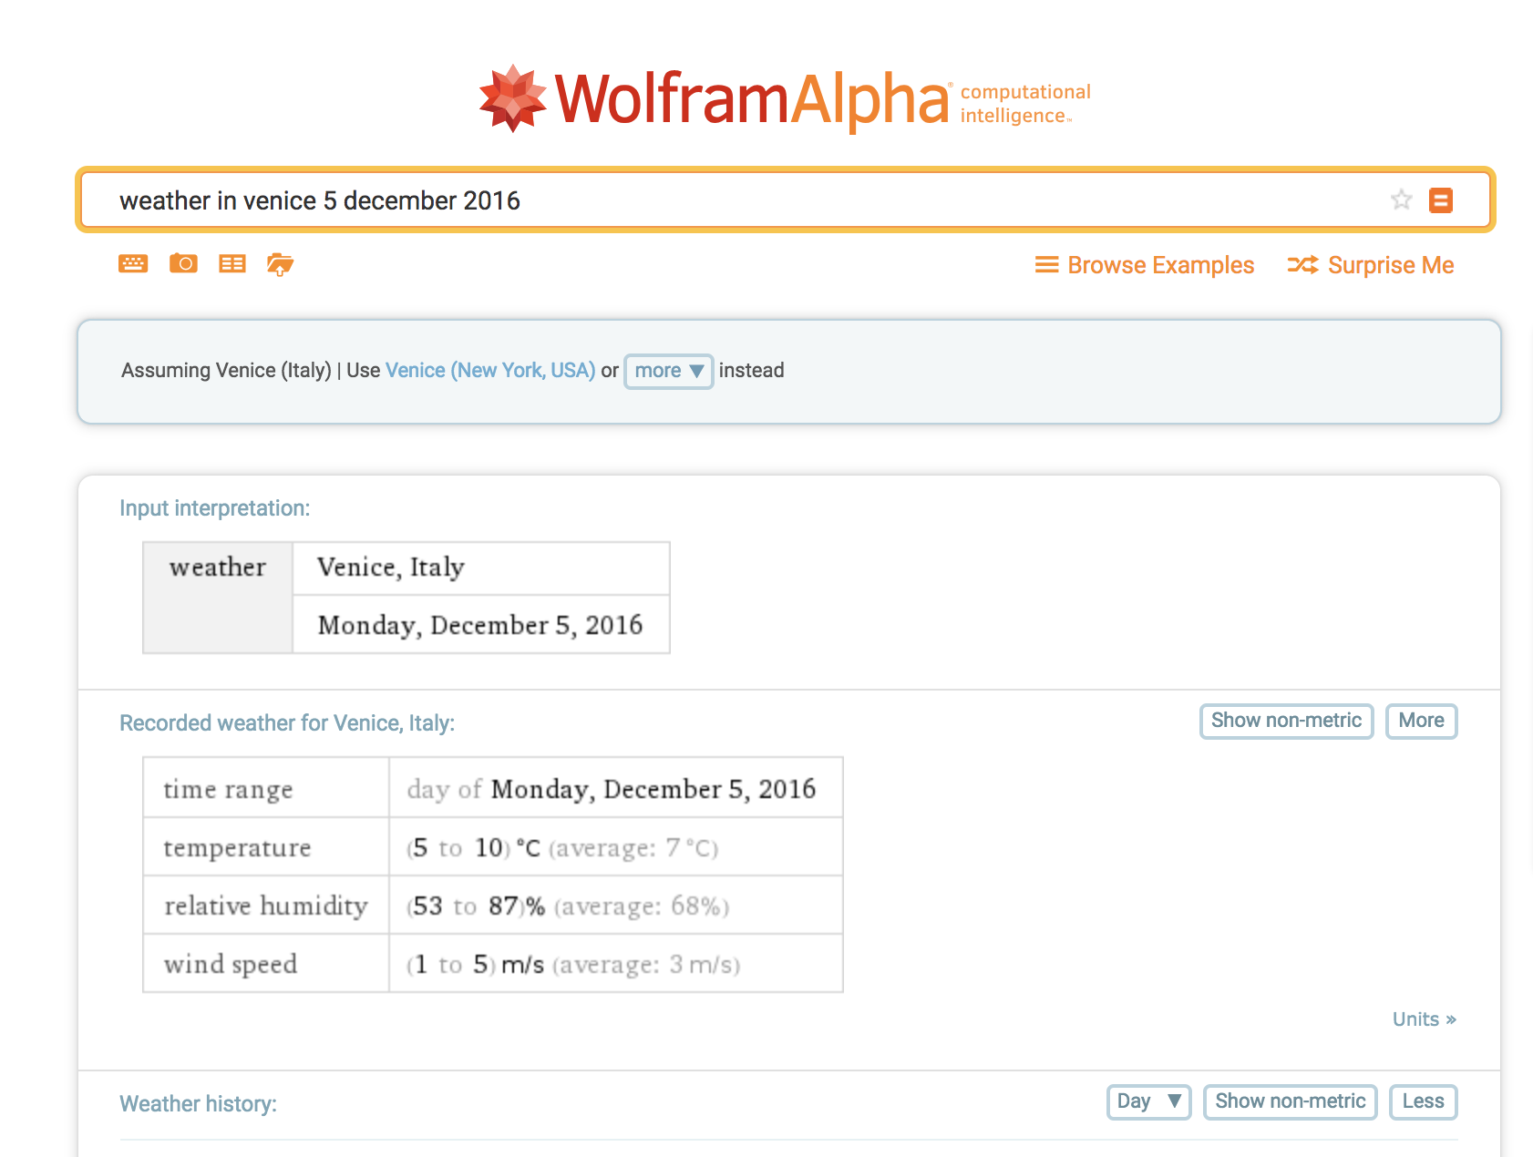
Task: Click the Browse Examples link
Action: 1145,265
